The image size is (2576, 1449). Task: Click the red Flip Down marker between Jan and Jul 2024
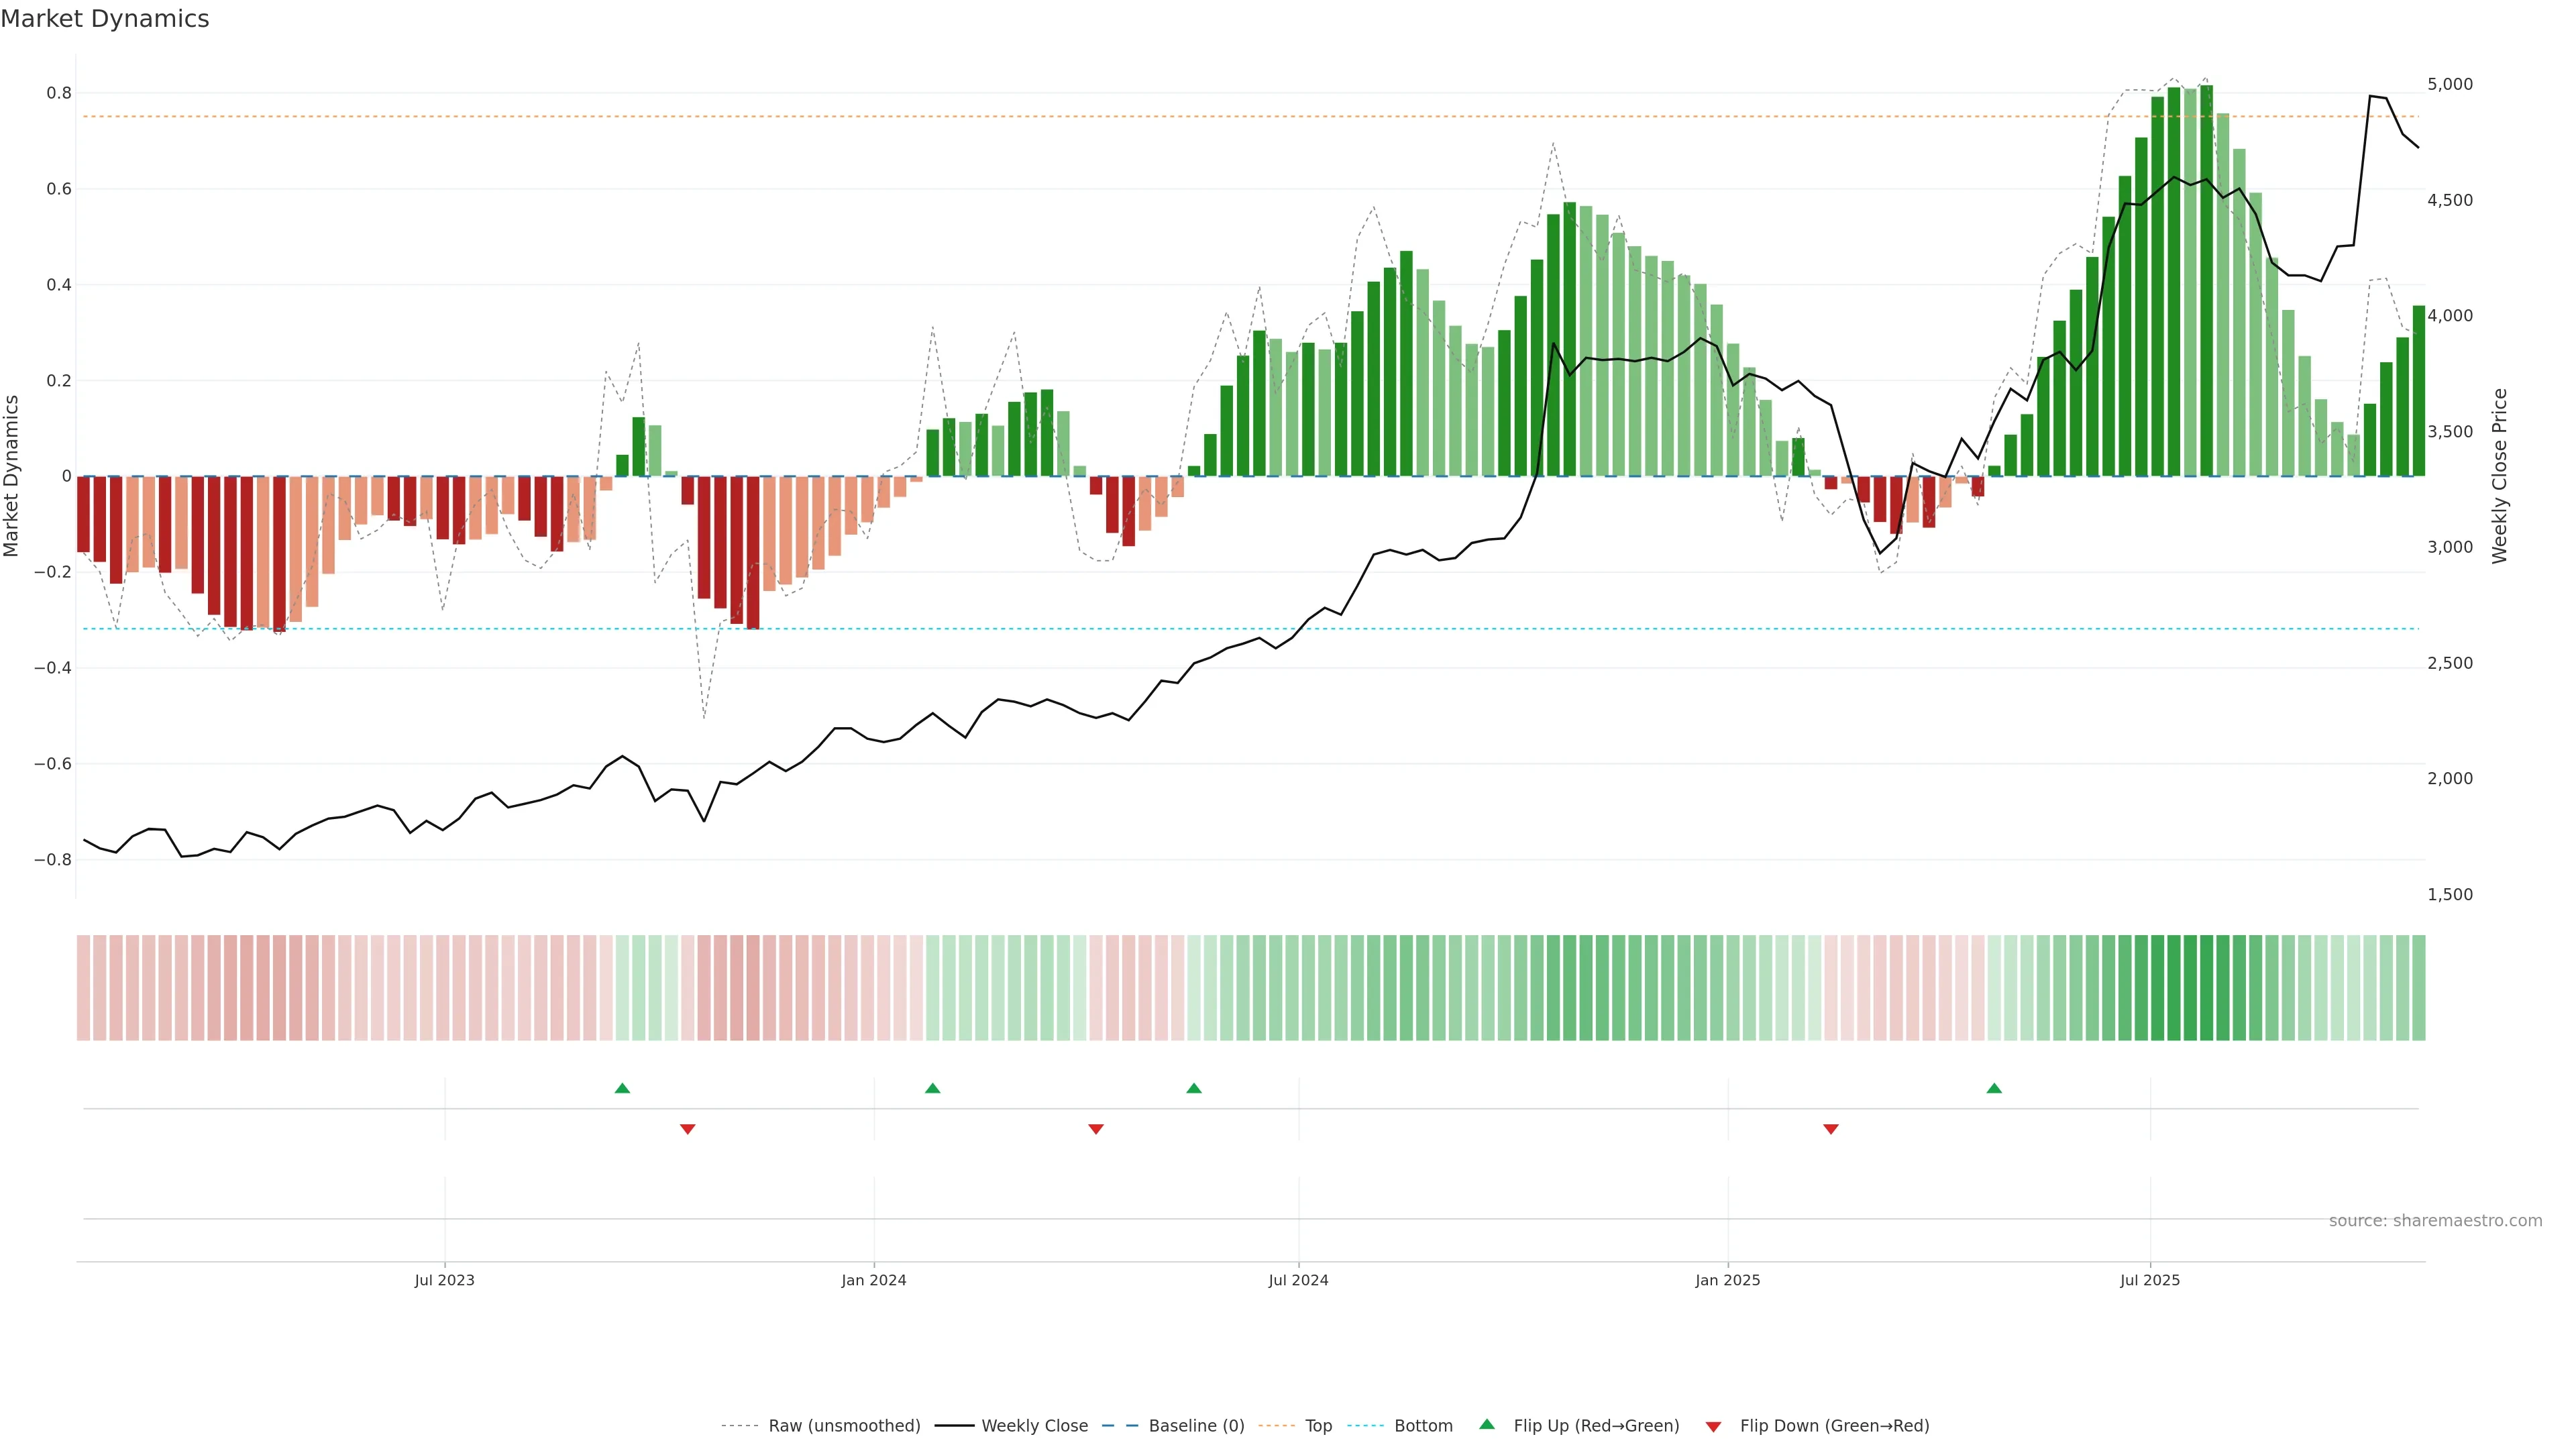[1095, 1129]
